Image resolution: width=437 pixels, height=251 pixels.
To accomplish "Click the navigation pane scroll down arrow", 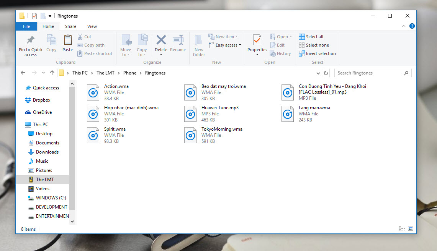I will coord(72,222).
